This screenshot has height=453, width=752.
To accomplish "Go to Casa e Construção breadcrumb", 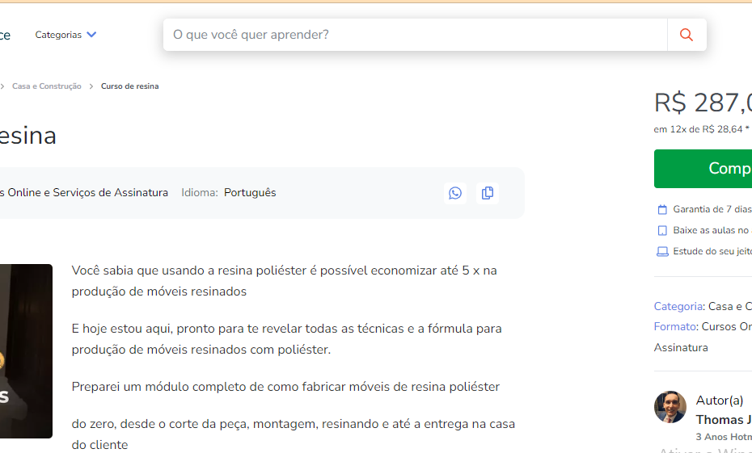I will coord(46,86).
